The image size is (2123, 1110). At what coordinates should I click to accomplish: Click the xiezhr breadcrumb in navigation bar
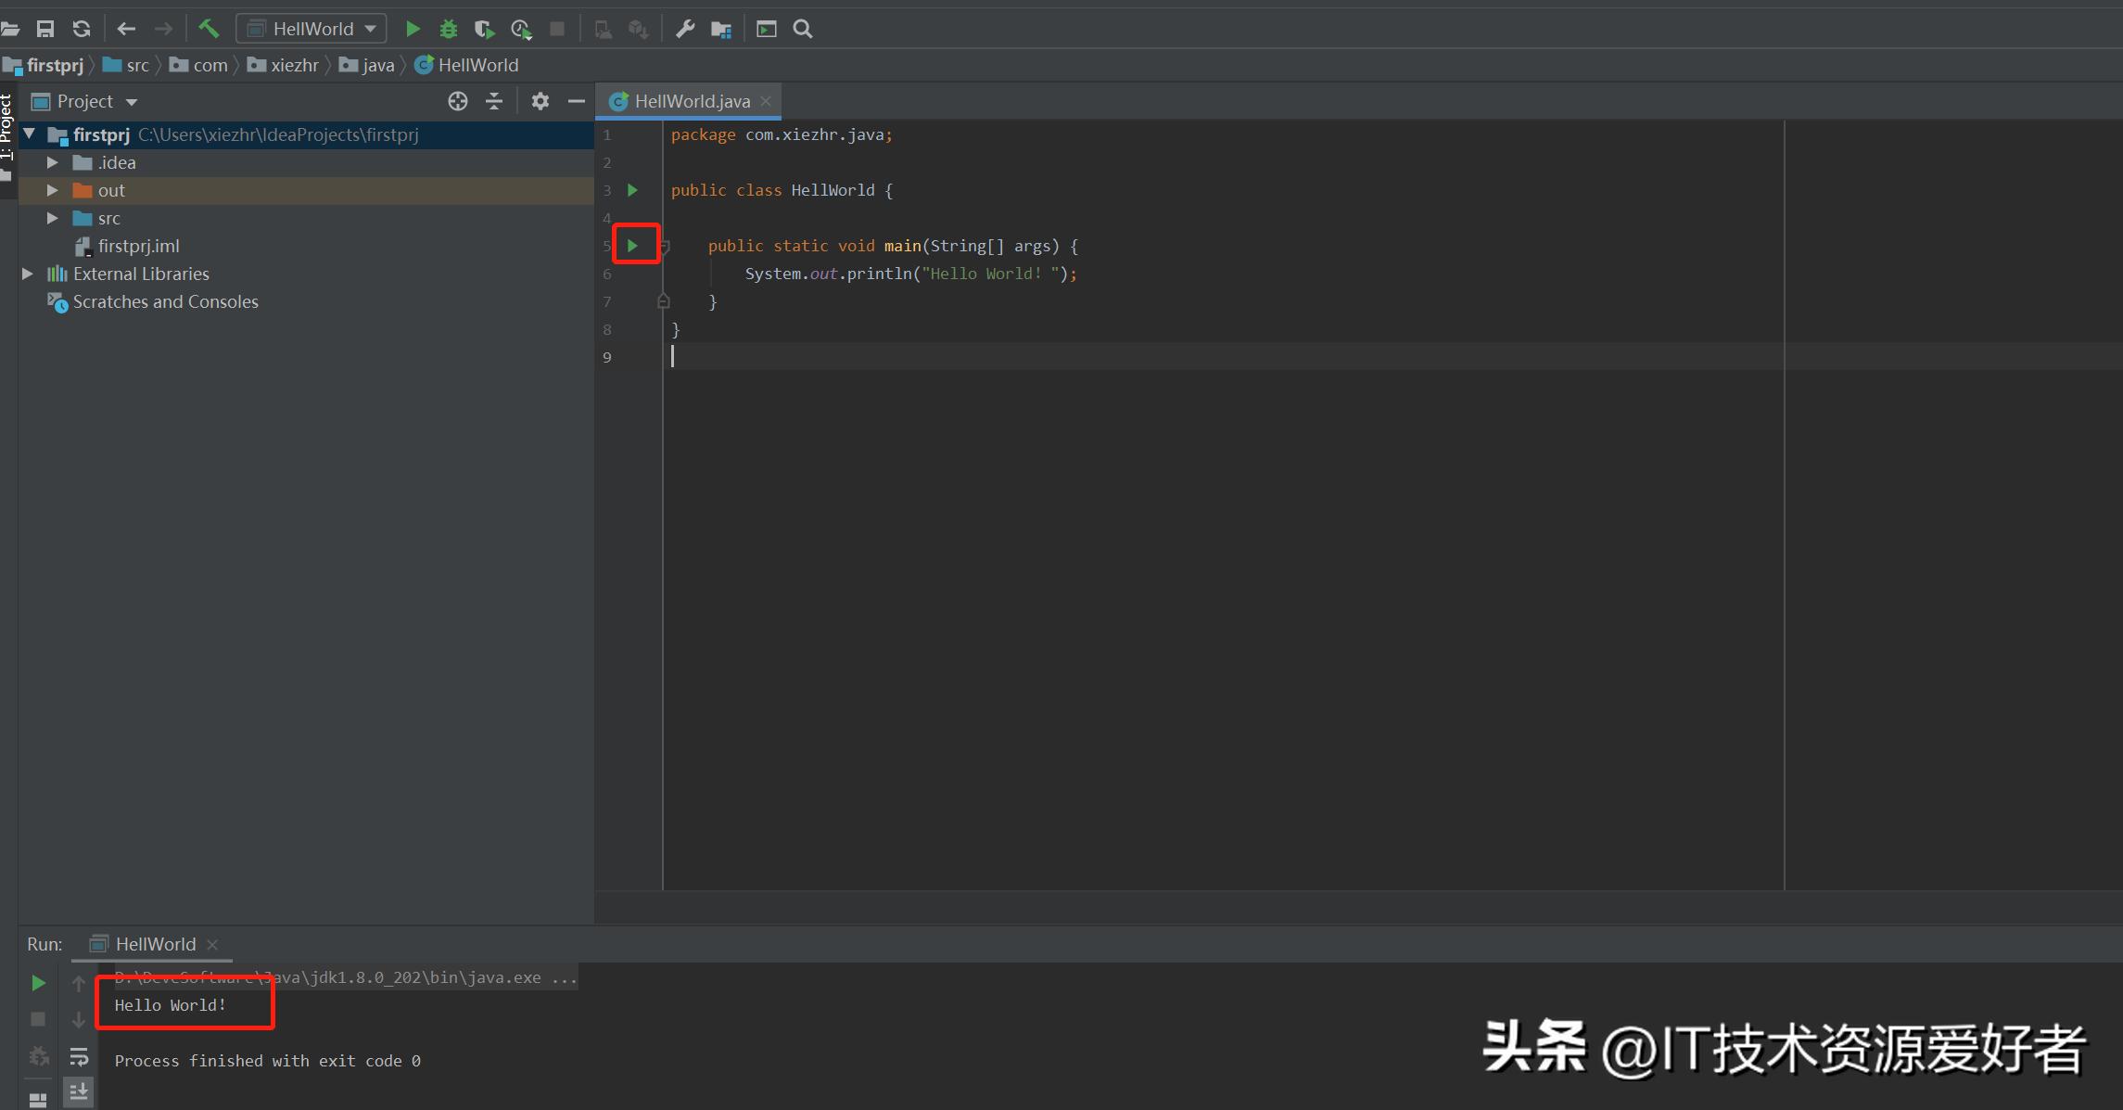click(x=294, y=65)
